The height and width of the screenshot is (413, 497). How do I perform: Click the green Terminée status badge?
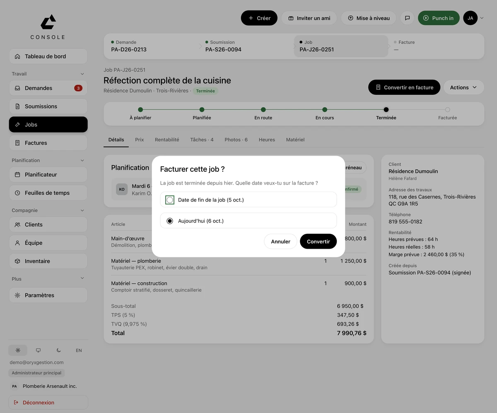pyautogui.click(x=205, y=91)
